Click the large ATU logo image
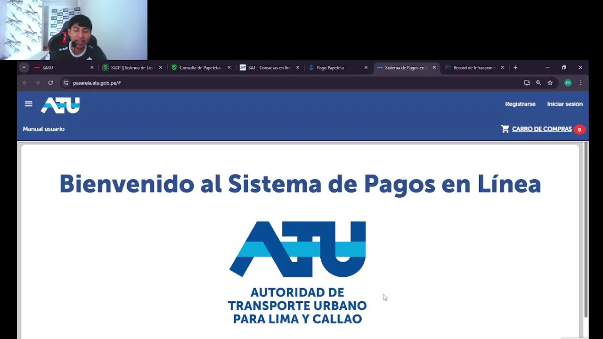The image size is (603, 339). [297, 249]
